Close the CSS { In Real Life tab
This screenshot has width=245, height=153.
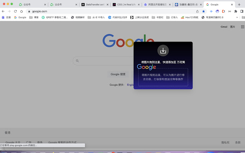[139, 5]
